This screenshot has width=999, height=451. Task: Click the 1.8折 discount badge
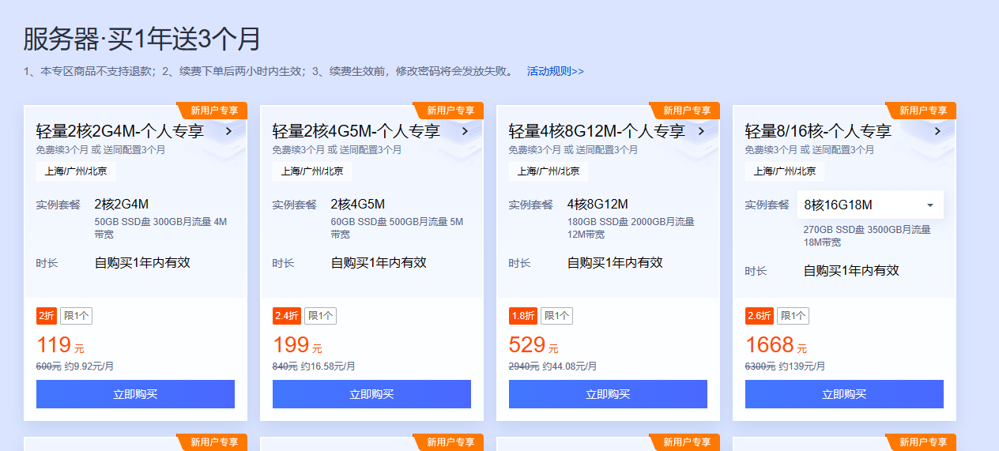(x=523, y=316)
